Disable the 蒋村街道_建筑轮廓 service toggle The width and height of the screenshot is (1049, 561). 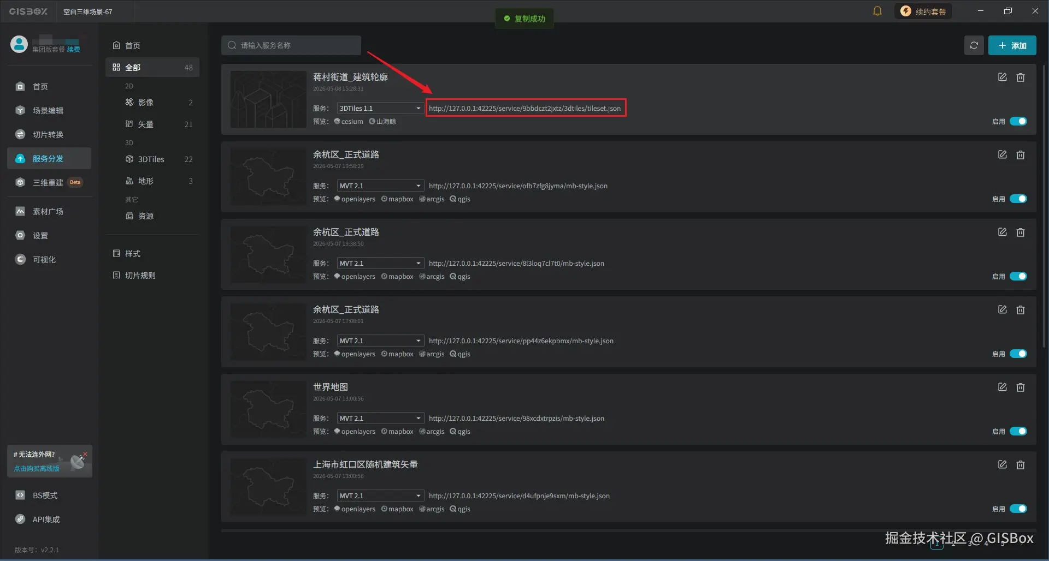coord(1018,121)
